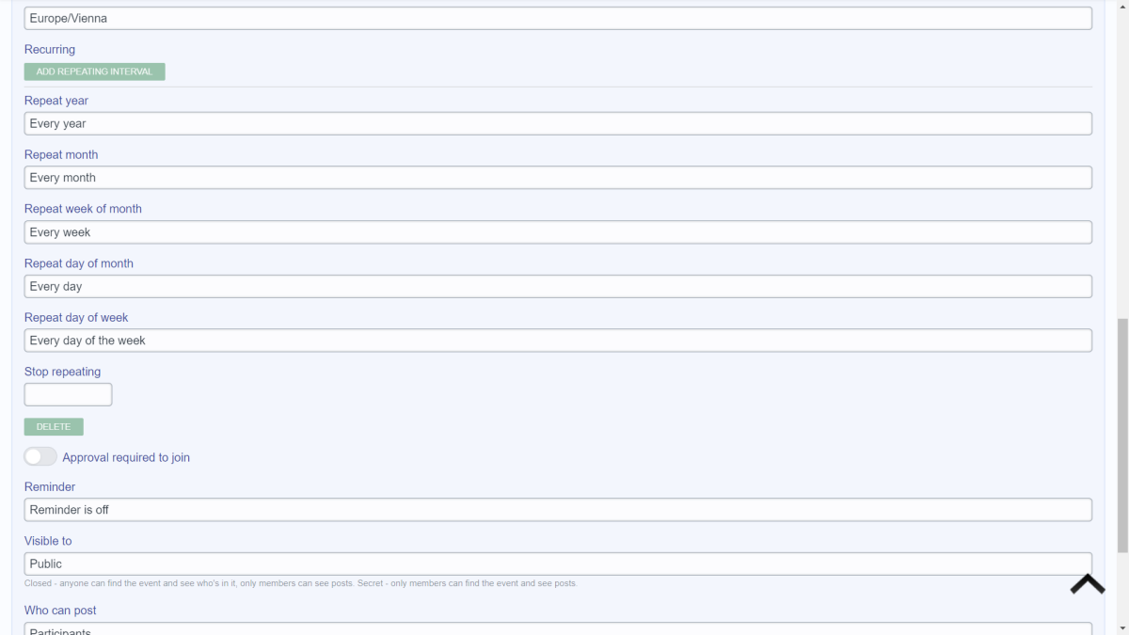This screenshot has width=1129, height=635.
Task: Click the page vertical scrollbar thumb
Action: (1121, 436)
